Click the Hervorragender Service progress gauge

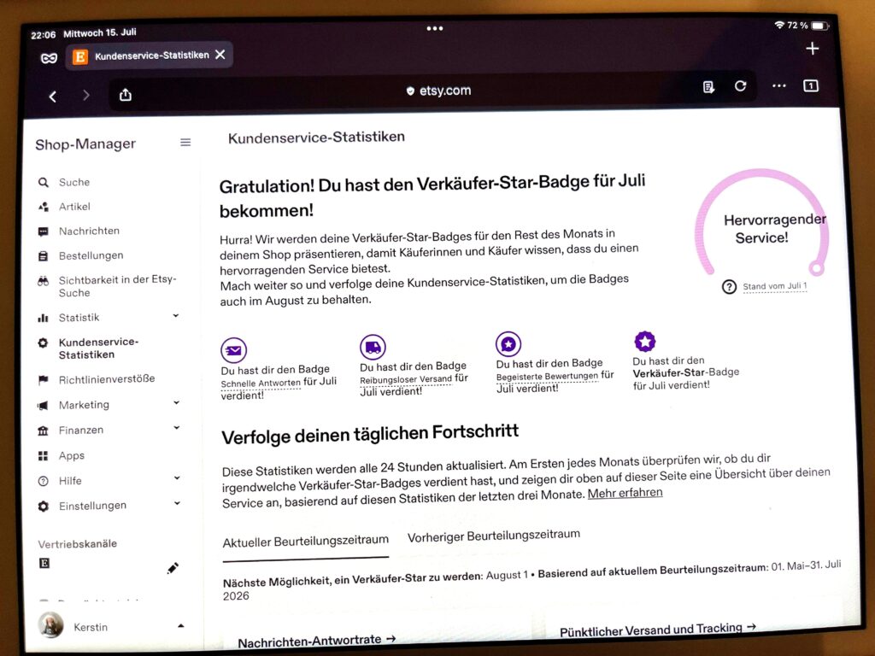(x=761, y=222)
